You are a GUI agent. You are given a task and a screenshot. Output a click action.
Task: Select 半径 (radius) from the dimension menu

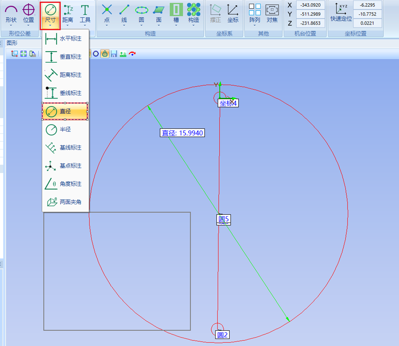65,130
